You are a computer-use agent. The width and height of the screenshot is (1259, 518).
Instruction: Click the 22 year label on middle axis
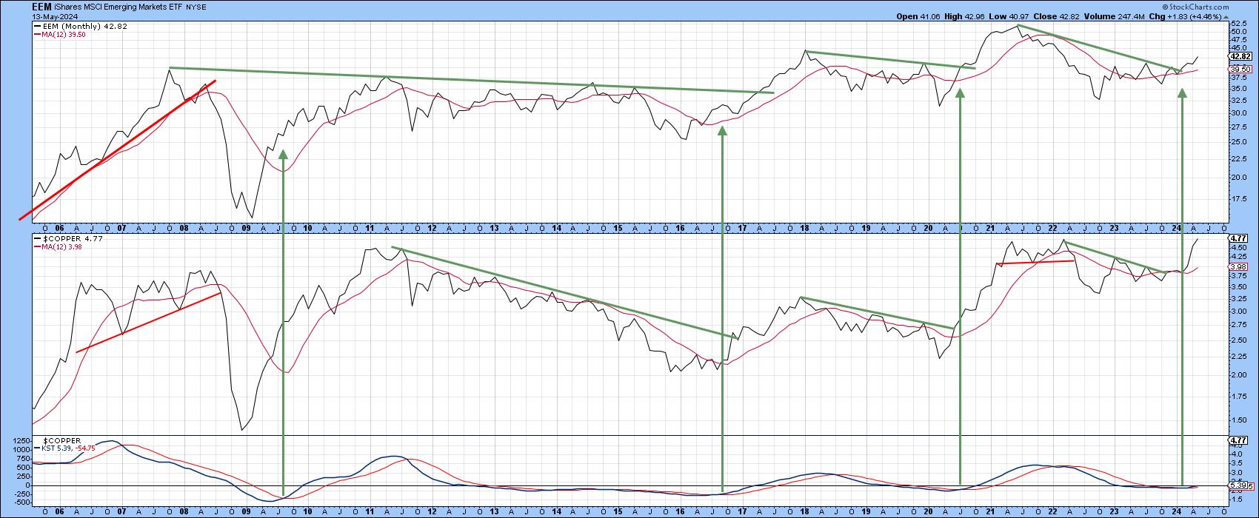(x=1053, y=229)
